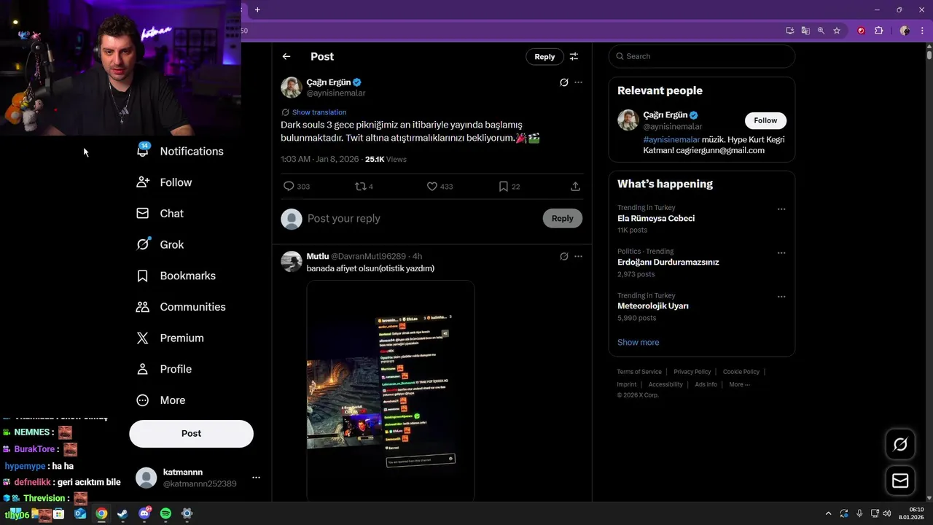Open new browser tab with plus button

257,9
